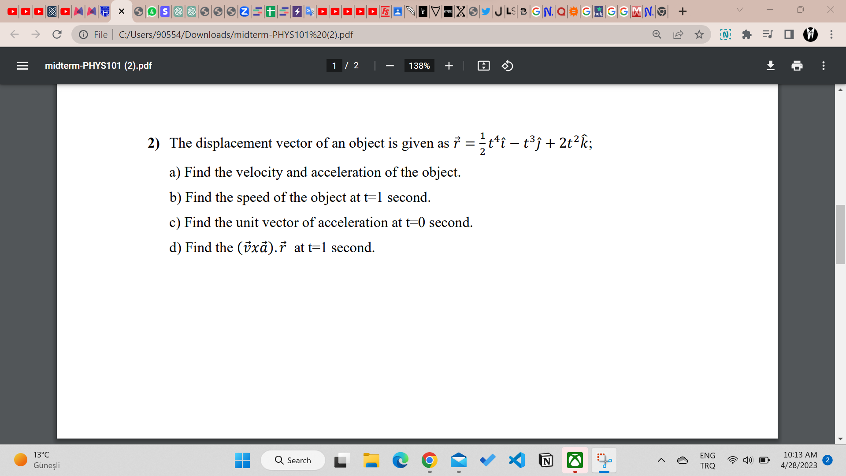Bookmark this page with star icon

pos(699,34)
